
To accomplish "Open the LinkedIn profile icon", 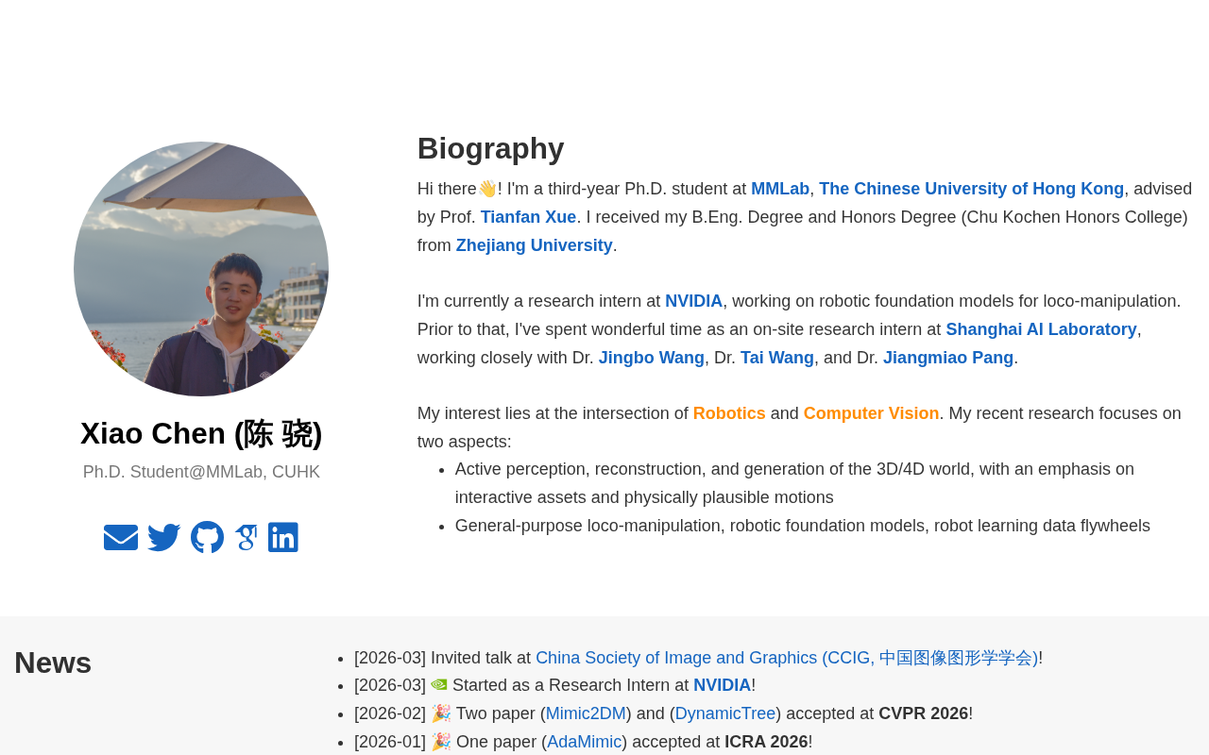I will [x=283, y=537].
